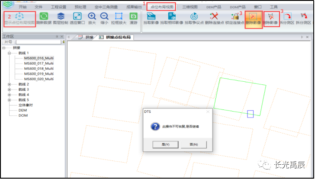This screenshot has height=179, width=315.
Task: Select the 缩小 zoom out tool
Action: (x=104, y=17)
